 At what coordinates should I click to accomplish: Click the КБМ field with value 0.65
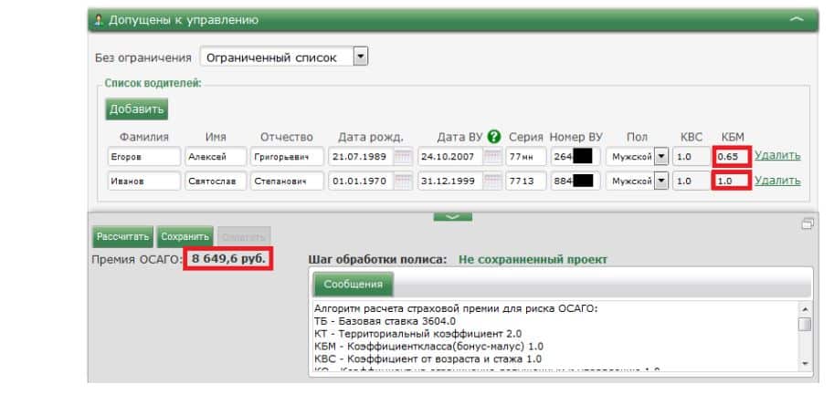[732, 157]
